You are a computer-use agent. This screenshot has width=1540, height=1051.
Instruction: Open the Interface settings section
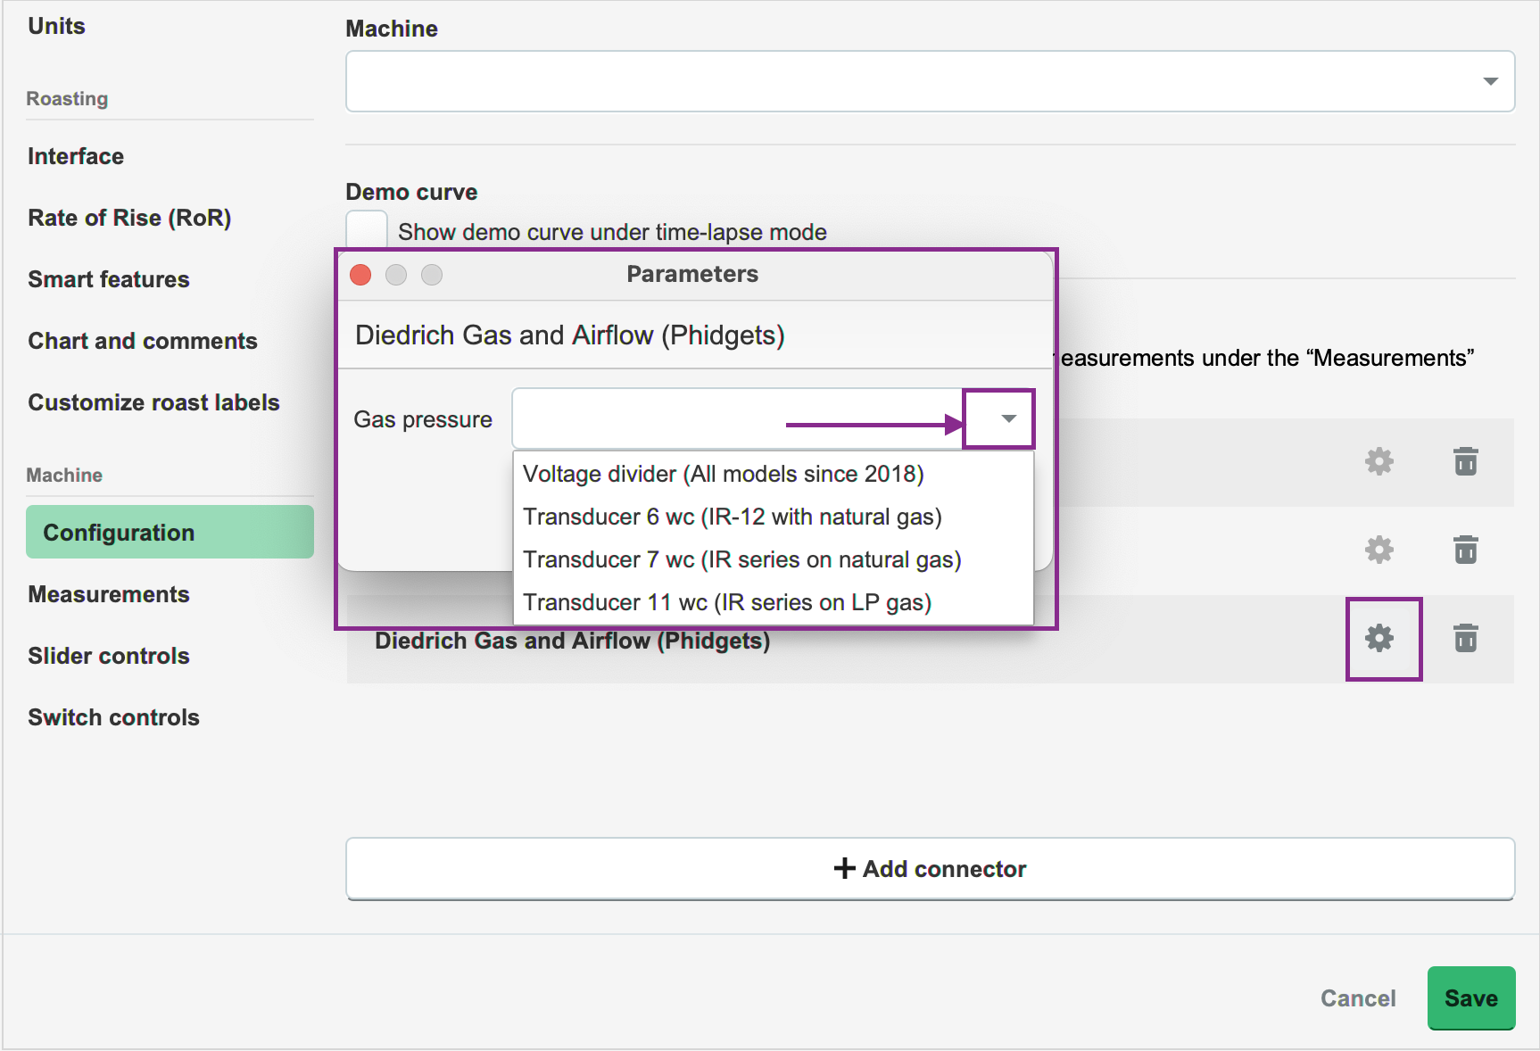coord(76,156)
